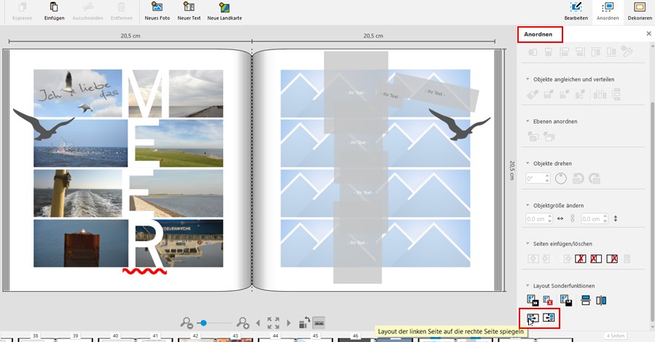Click the rotation angle input field
The image size is (655, 342).
point(538,178)
